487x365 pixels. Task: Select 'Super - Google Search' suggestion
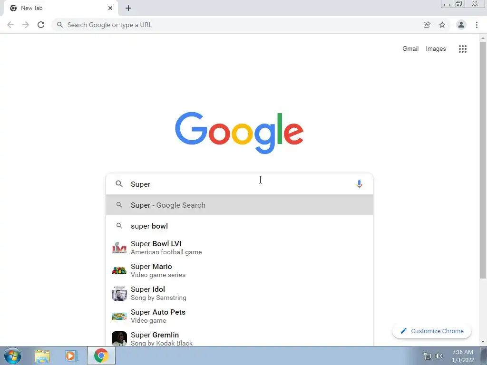click(x=239, y=205)
